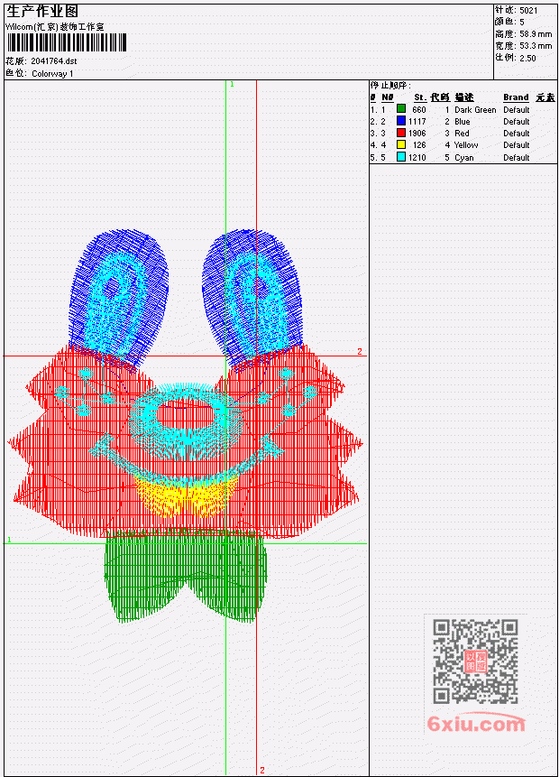This screenshot has height=777, width=559.
Task: Click the 'N#' column header
Action: [387, 97]
